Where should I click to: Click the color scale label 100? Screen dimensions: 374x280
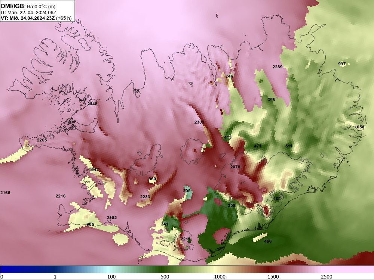(x=111, y=277)
